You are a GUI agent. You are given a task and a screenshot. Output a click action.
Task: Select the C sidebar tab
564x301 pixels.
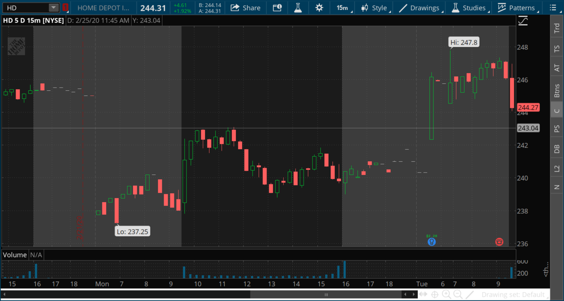coord(556,111)
